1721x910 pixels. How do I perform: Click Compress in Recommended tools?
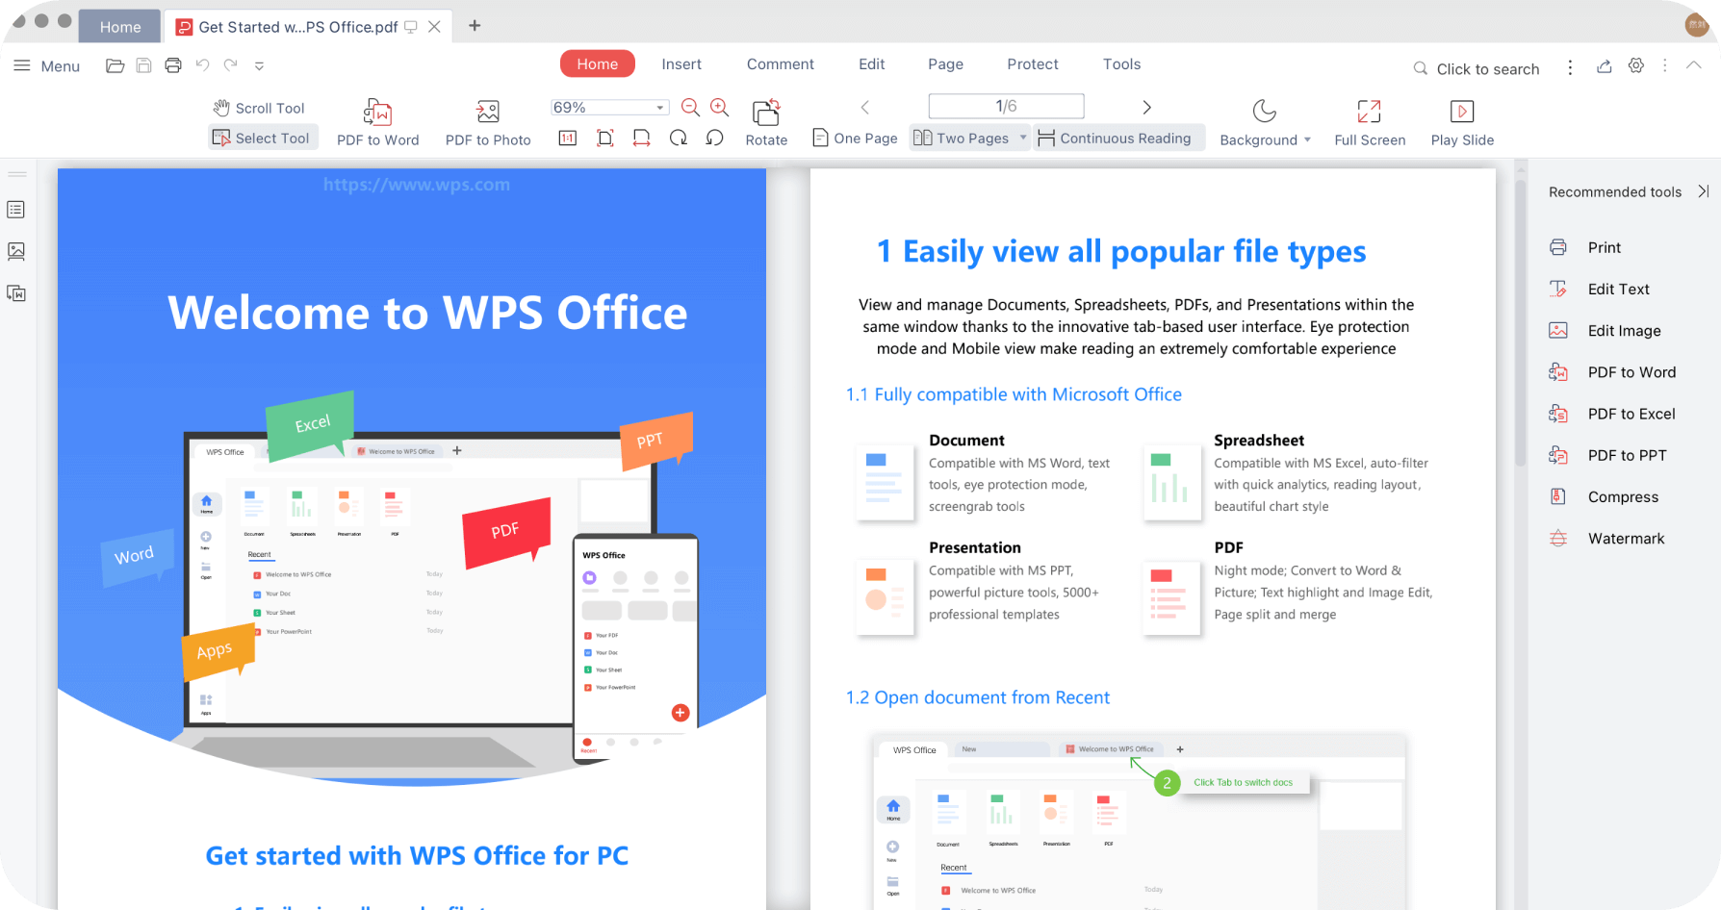[1623, 497]
